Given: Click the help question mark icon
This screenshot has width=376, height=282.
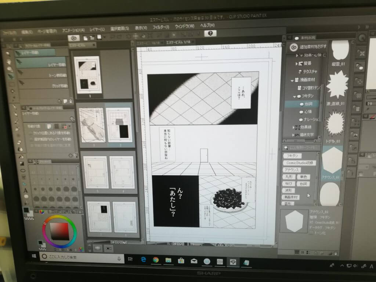Looking at the screenshot, I should (210, 33).
